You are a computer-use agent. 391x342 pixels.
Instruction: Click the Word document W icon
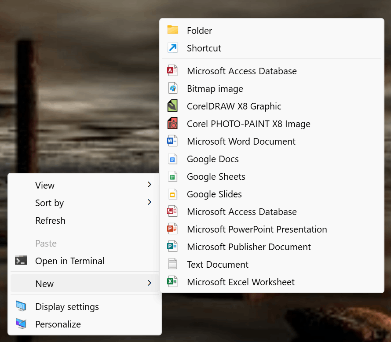[172, 141]
